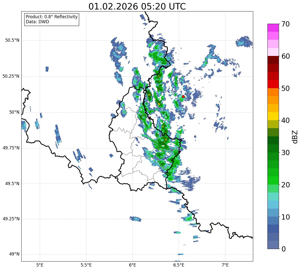The image size is (301, 270).
Task: Click the 49.25°N latitude label
Action: click(x=11, y=219)
